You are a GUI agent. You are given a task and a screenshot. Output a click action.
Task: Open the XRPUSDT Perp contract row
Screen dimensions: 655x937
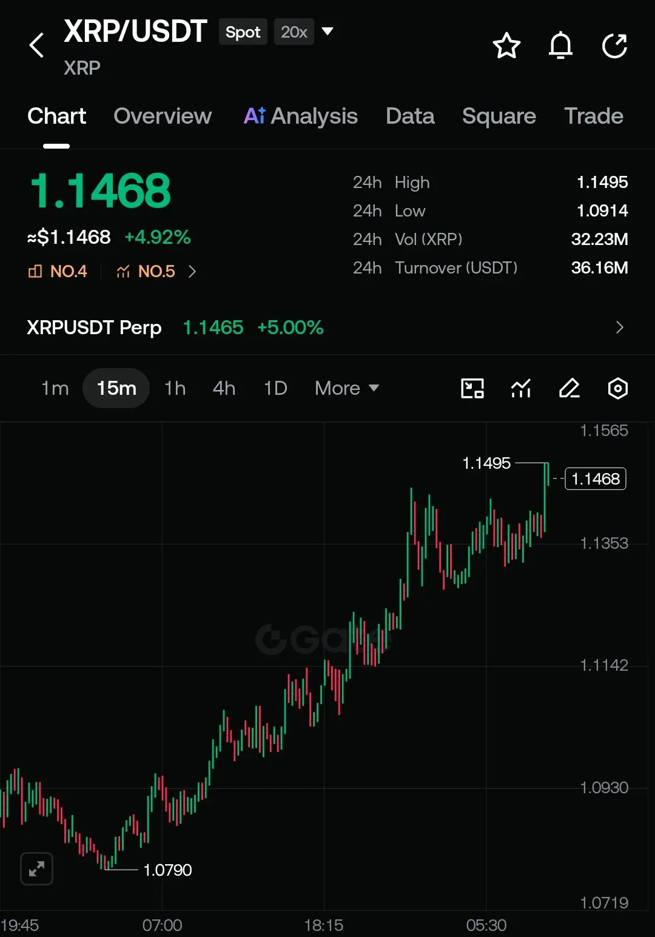[x=327, y=327]
